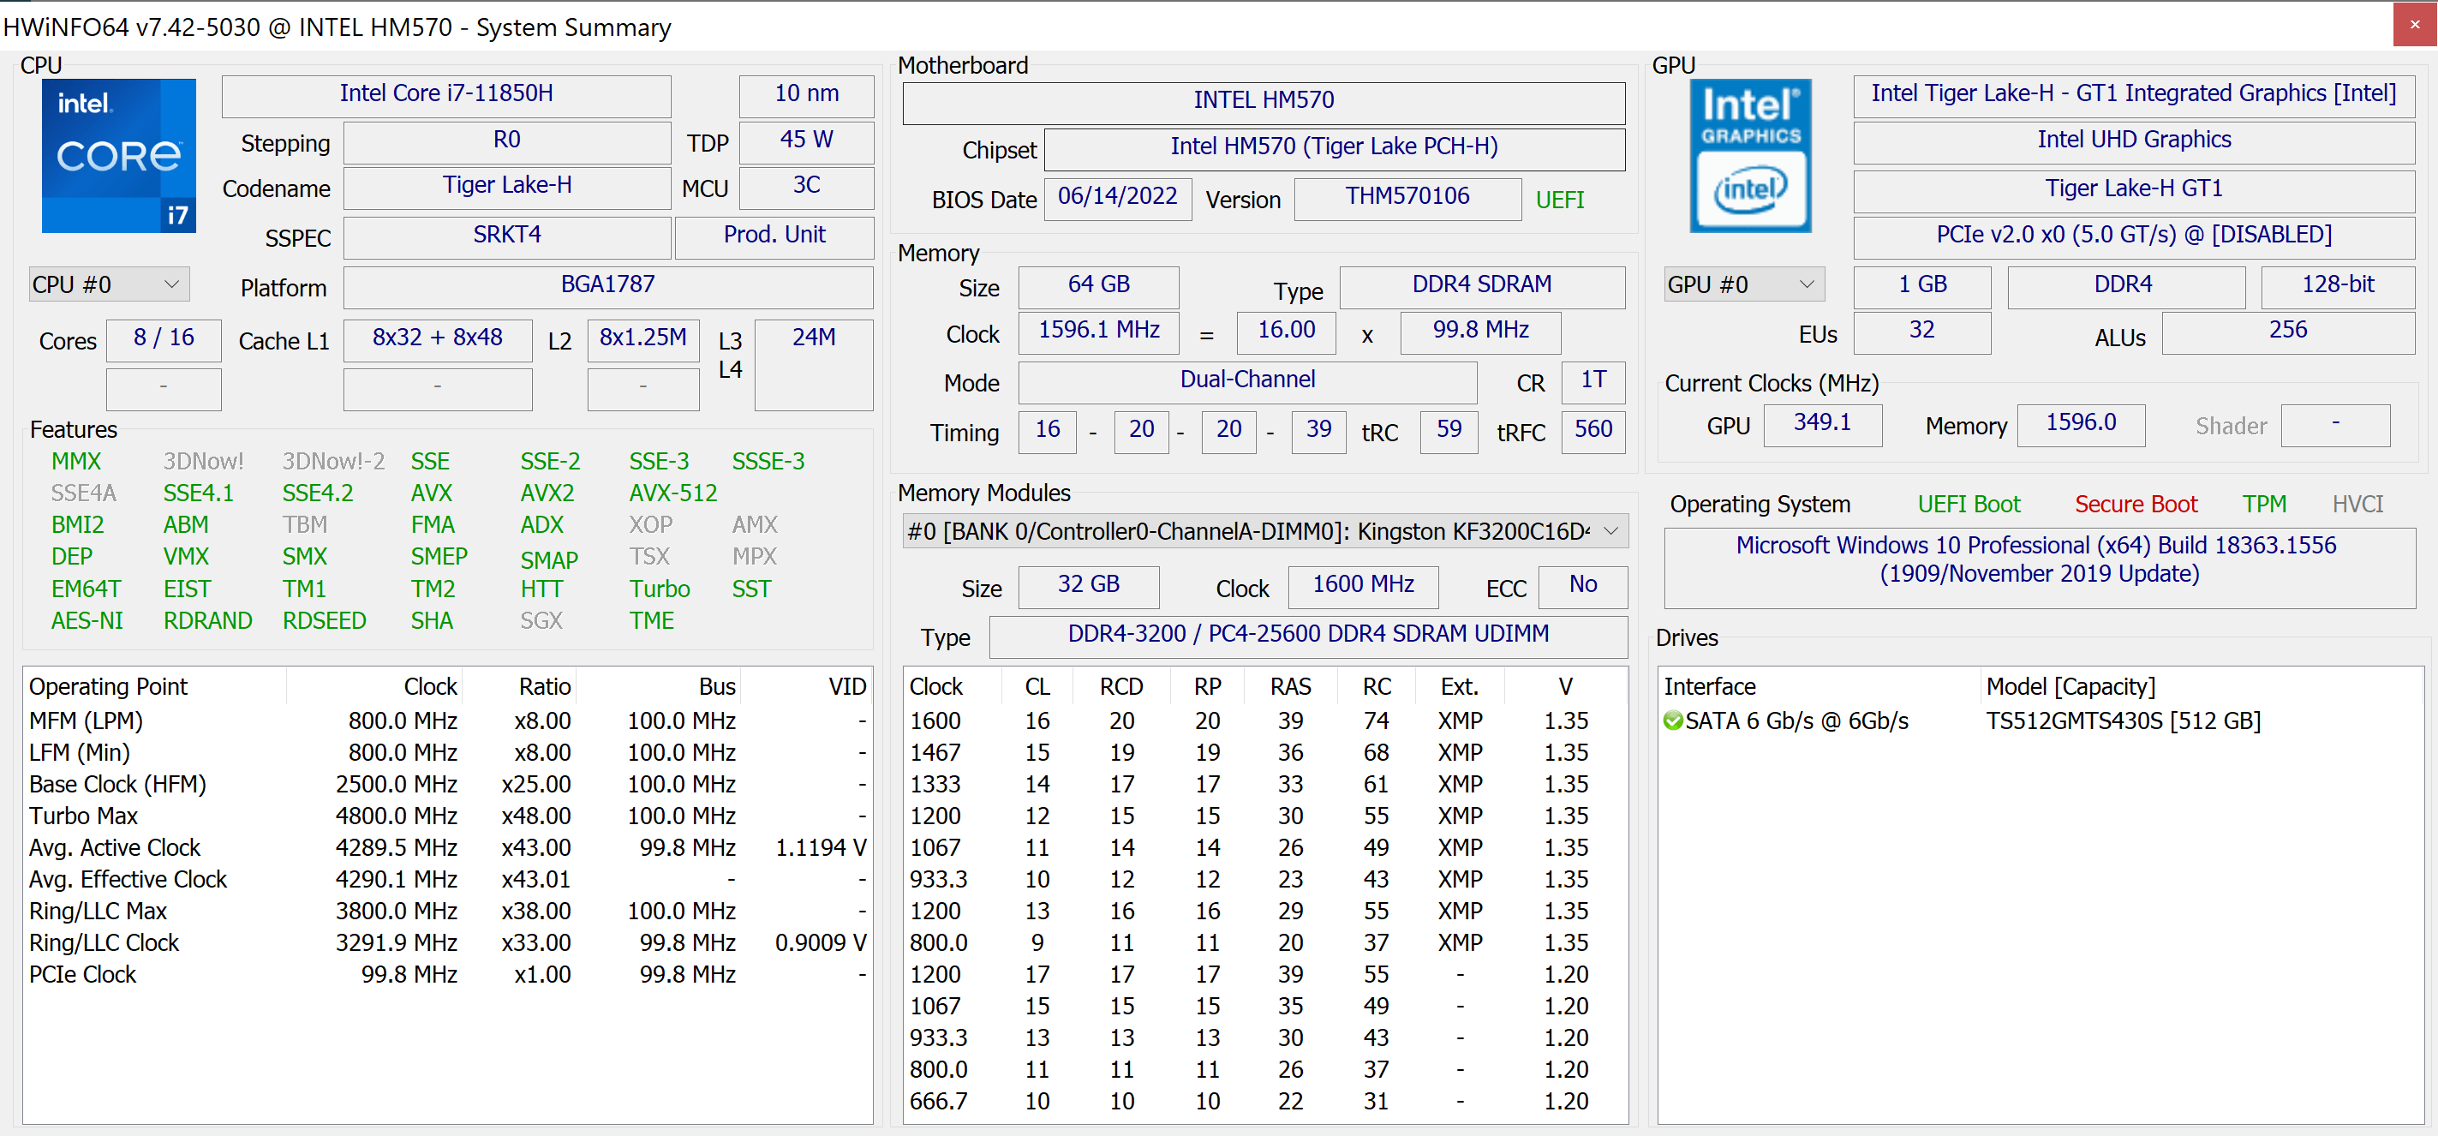
Task: Open the CPU #0 selector dropdown
Action: [x=108, y=284]
